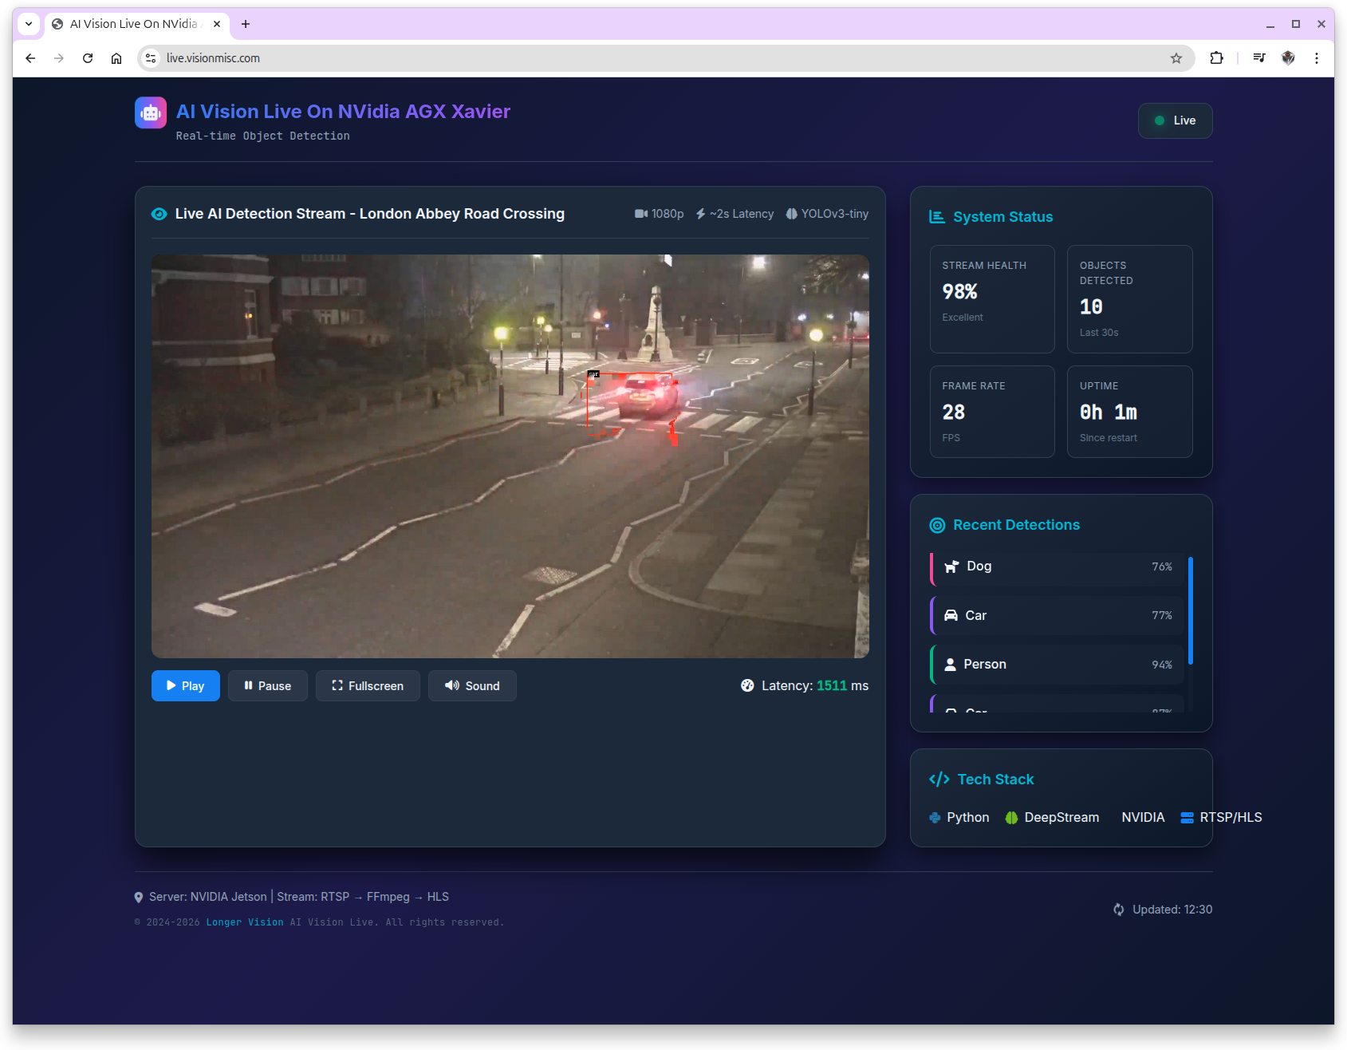The image size is (1347, 1050).
Task: Open the browser customize menu with three dots
Action: coord(1317,57)
